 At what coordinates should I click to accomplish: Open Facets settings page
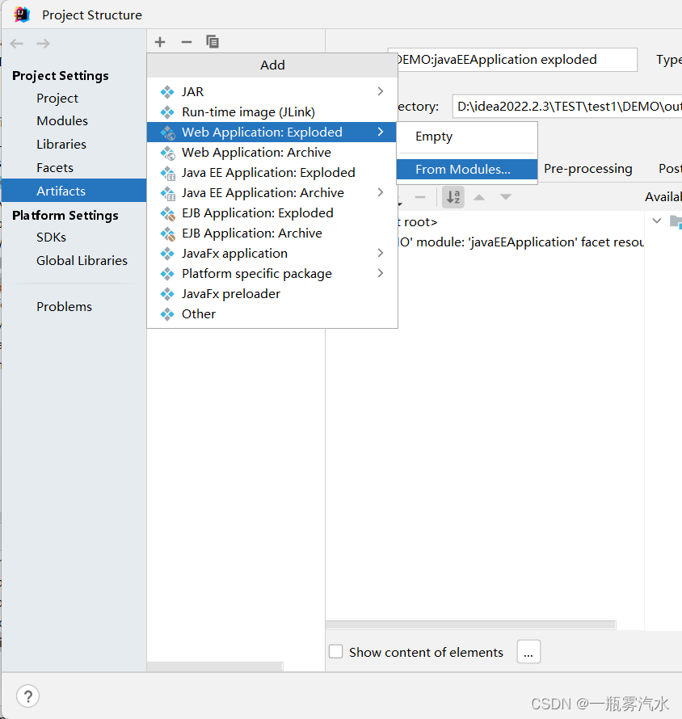coord(55,168)
